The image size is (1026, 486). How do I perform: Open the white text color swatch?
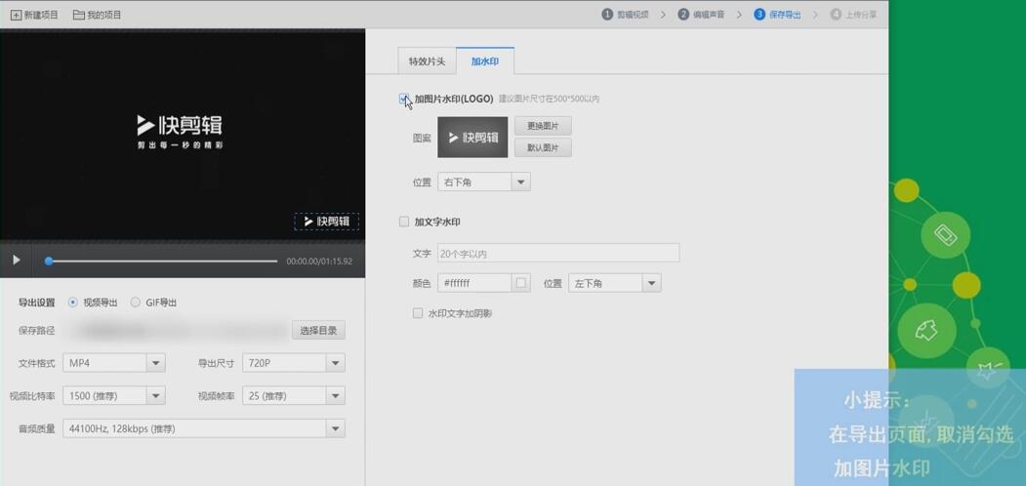pyautogui.click(x=521, y=283)
